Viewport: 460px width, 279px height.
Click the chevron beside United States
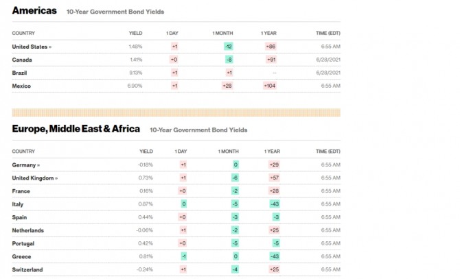pyautogui.click(x=50, y=47)
